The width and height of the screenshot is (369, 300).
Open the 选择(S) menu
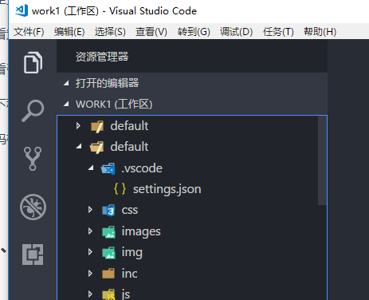coord(110,32)
